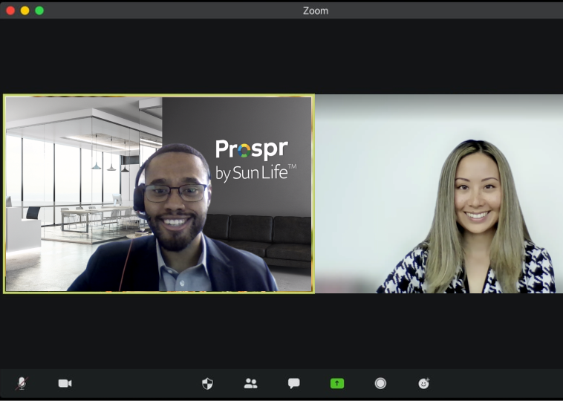563x401 pixels.
Task: Select the woman's video tile
Action: point(439,194)
